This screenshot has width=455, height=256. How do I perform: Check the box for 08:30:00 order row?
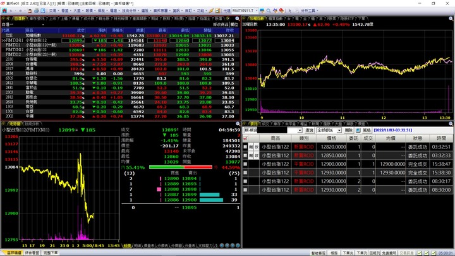(x=245, y=190)
